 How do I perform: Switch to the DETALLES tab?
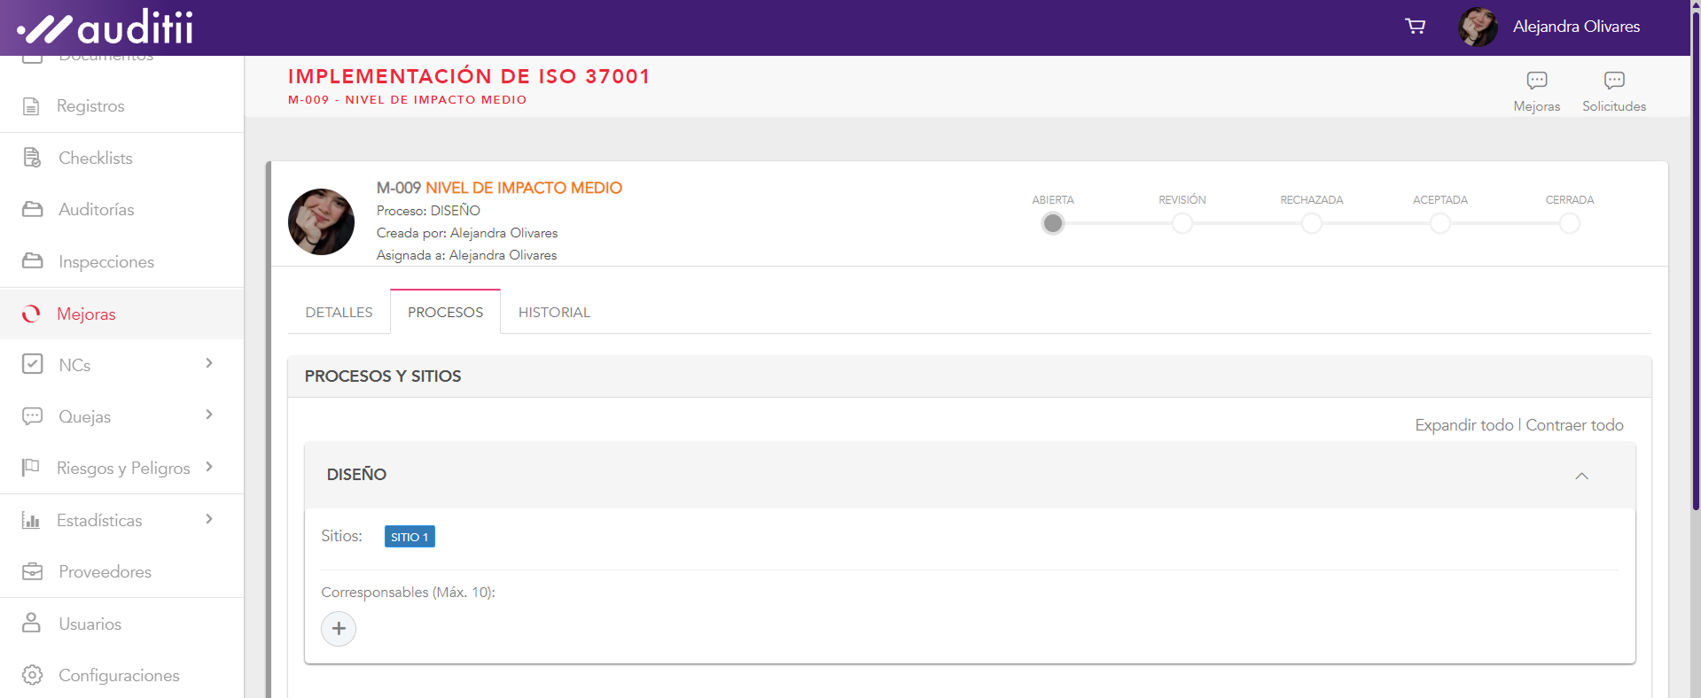[x=339, y=313]
